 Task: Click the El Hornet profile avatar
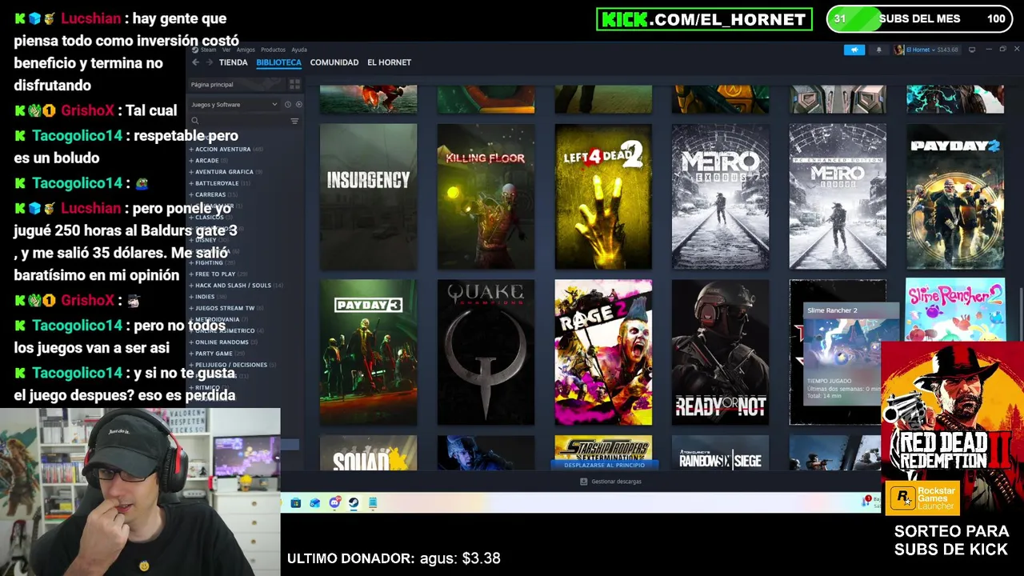pyautogui.click(x=898, y=50)
